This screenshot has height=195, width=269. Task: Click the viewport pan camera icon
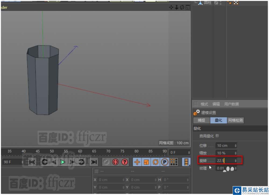[x=171, y=7]
